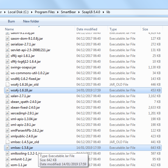Navigate to SmartBear breadcrumb

pos(68,12)
